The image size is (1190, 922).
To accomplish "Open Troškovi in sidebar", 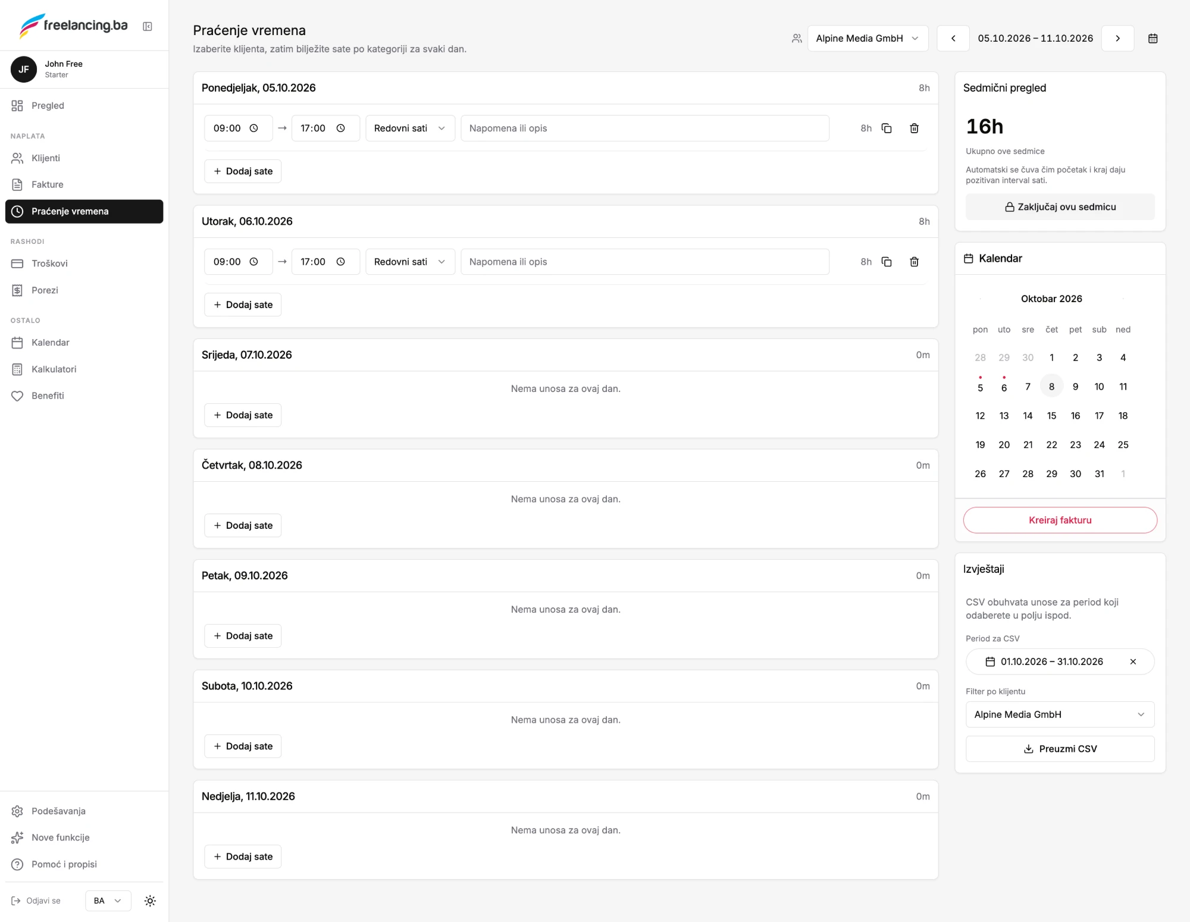I will tap(84, 264).
